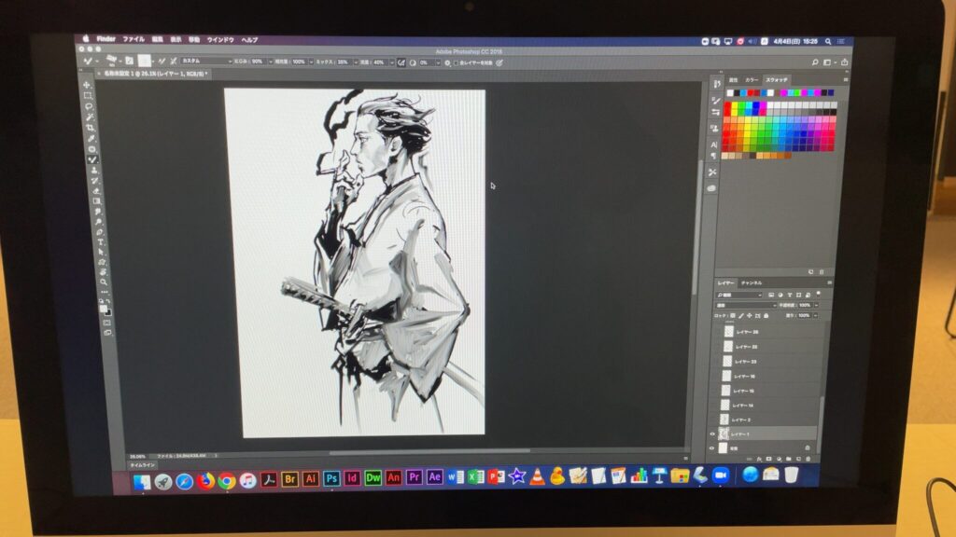
Task: Toggle clean brush after each stroke
Action: (x=173, y=61)
